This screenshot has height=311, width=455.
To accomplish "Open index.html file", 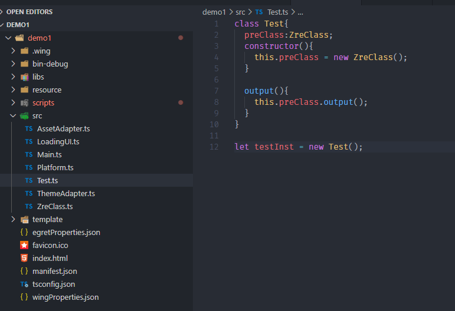I will pos(50,258).
